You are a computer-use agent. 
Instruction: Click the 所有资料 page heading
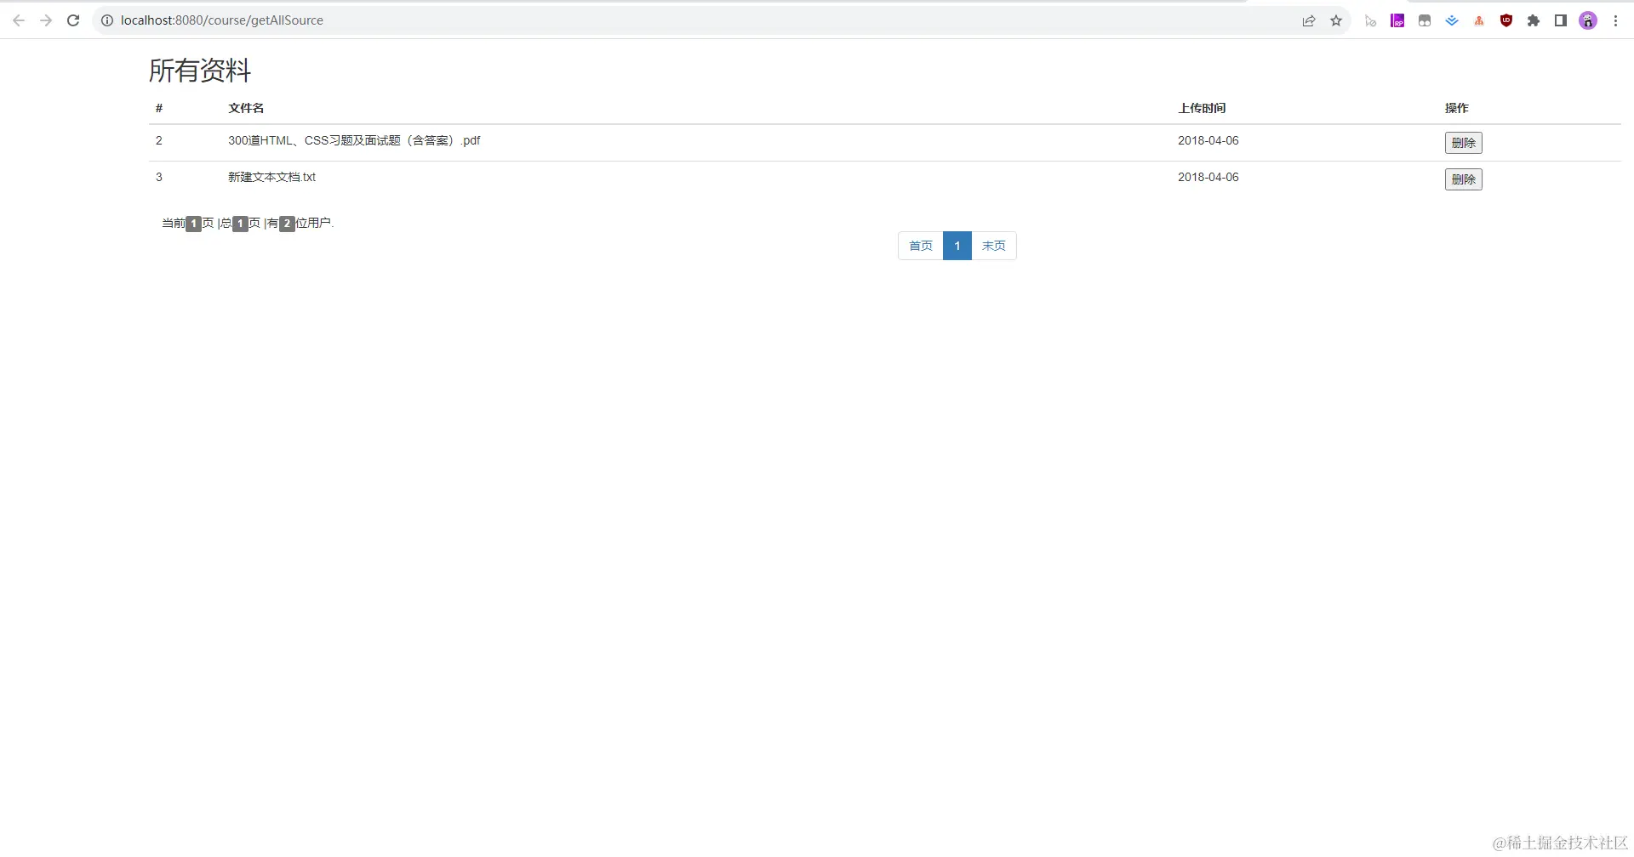tap(200, 71)
